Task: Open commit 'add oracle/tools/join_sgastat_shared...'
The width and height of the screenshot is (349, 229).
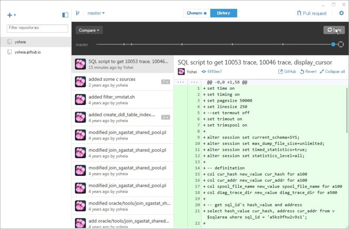Action: pyautogui.click(x=123, y=222)
